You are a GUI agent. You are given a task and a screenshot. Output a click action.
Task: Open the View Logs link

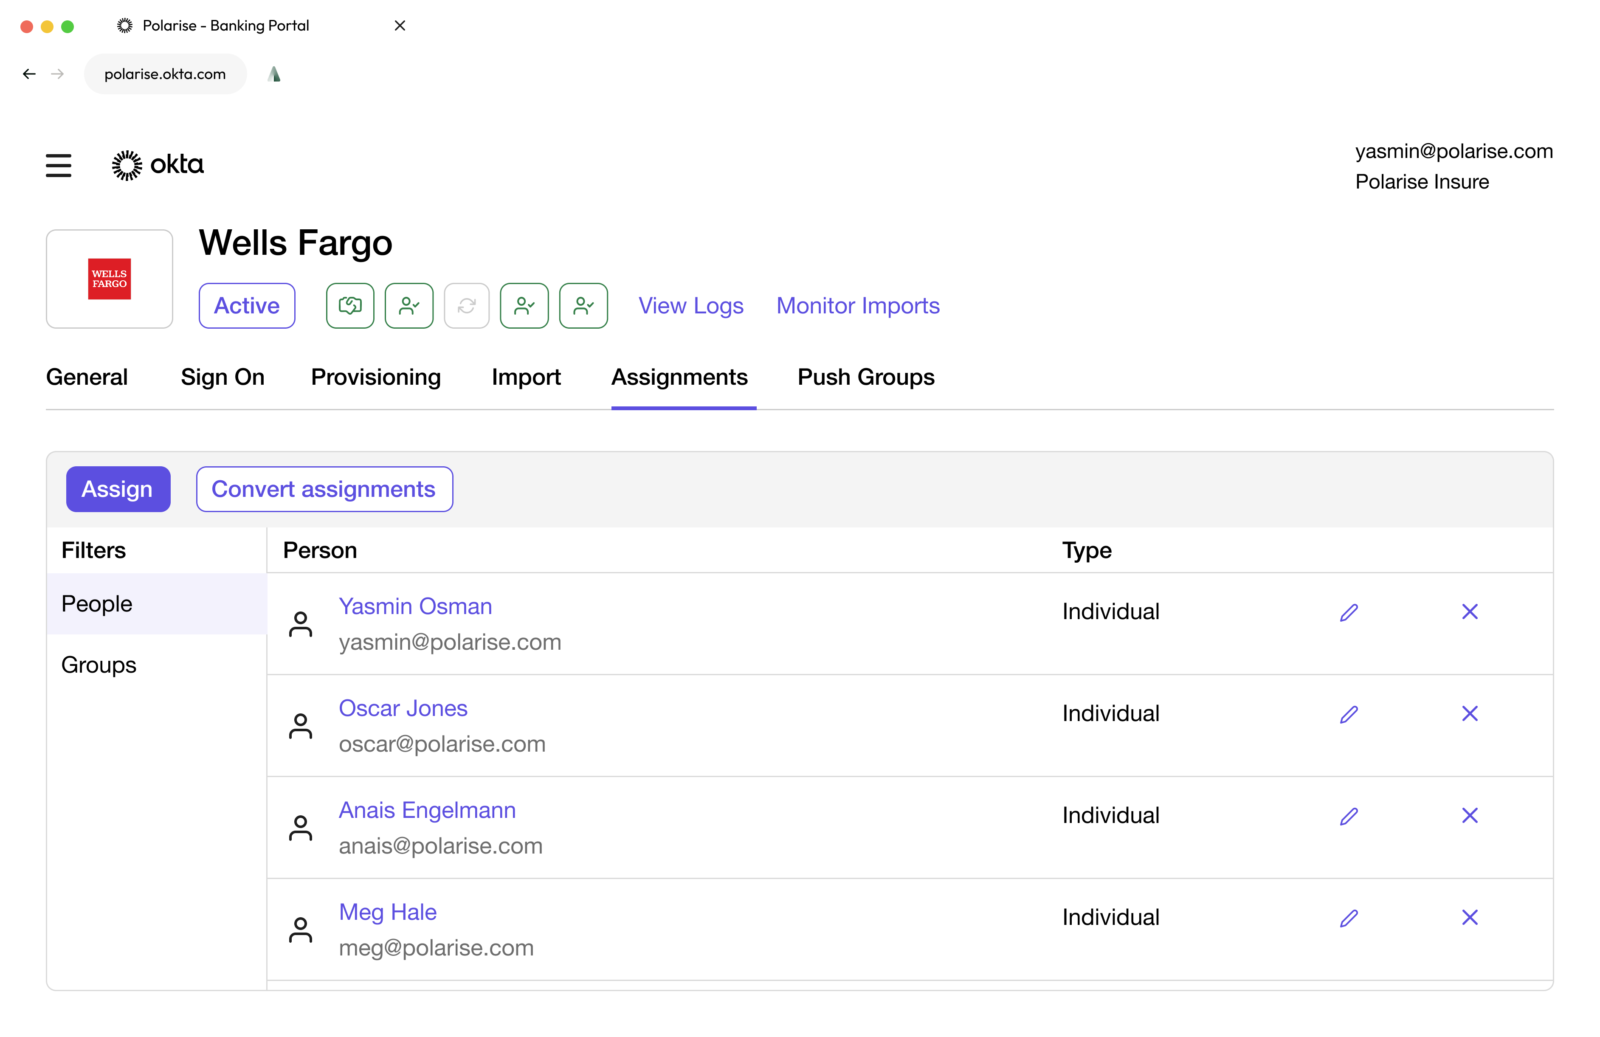[690, 306]
